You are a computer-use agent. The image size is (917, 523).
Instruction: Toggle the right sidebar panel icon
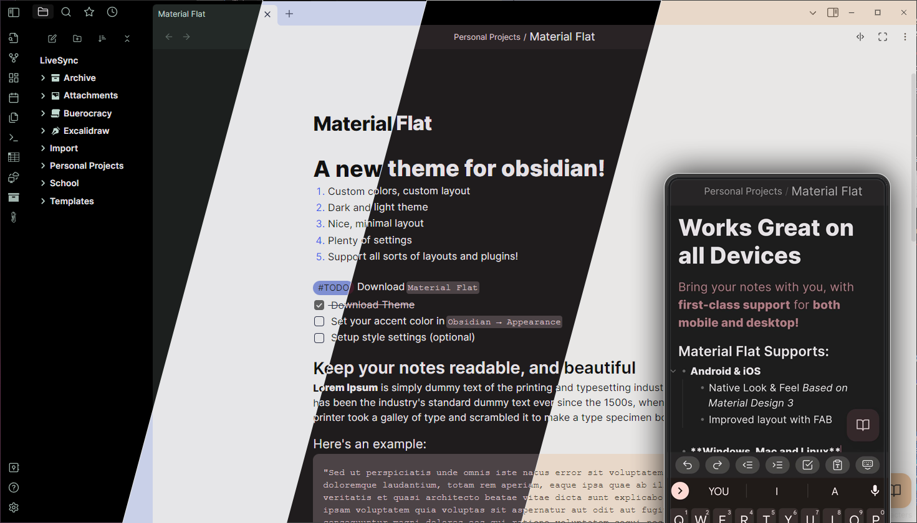point(833,12)
